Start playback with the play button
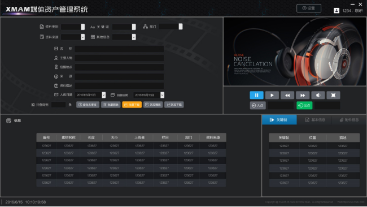 tap(272, 95)
